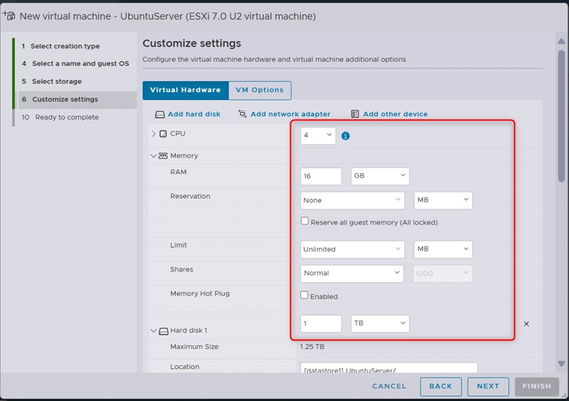Image resolution: width=569 pixels, height=401 pixels.
Task: Click the Add hard disk icon
Action: (x=159, y=115)
